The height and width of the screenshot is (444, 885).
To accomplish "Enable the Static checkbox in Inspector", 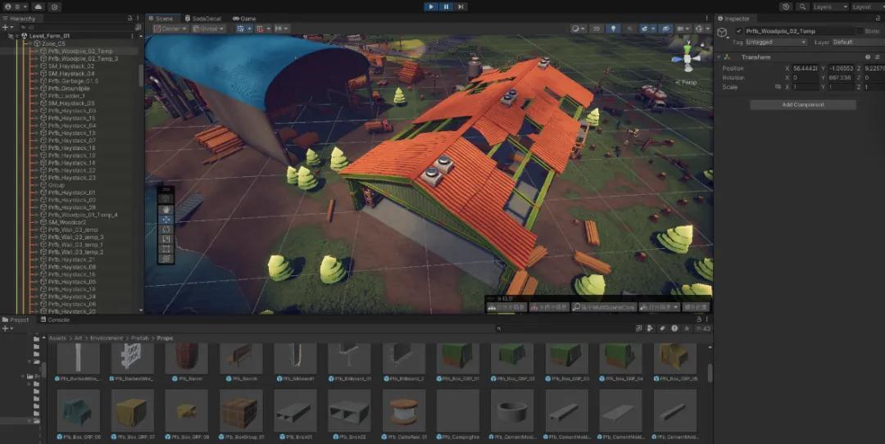I will 860,31.
